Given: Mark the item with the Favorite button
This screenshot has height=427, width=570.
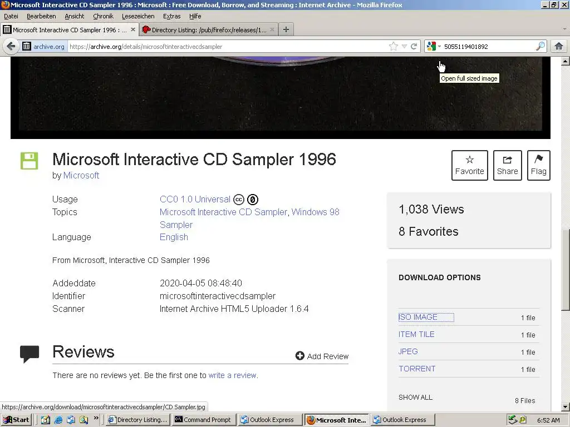Looking at the screenshot, I should click(470, 165).
